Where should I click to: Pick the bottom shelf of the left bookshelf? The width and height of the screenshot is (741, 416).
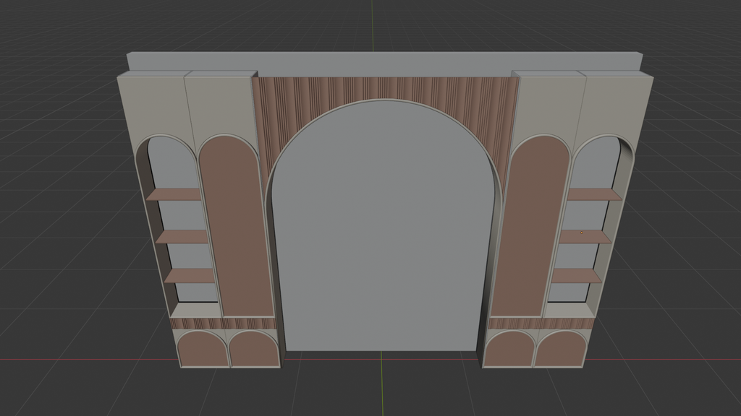tap(190, 275)
